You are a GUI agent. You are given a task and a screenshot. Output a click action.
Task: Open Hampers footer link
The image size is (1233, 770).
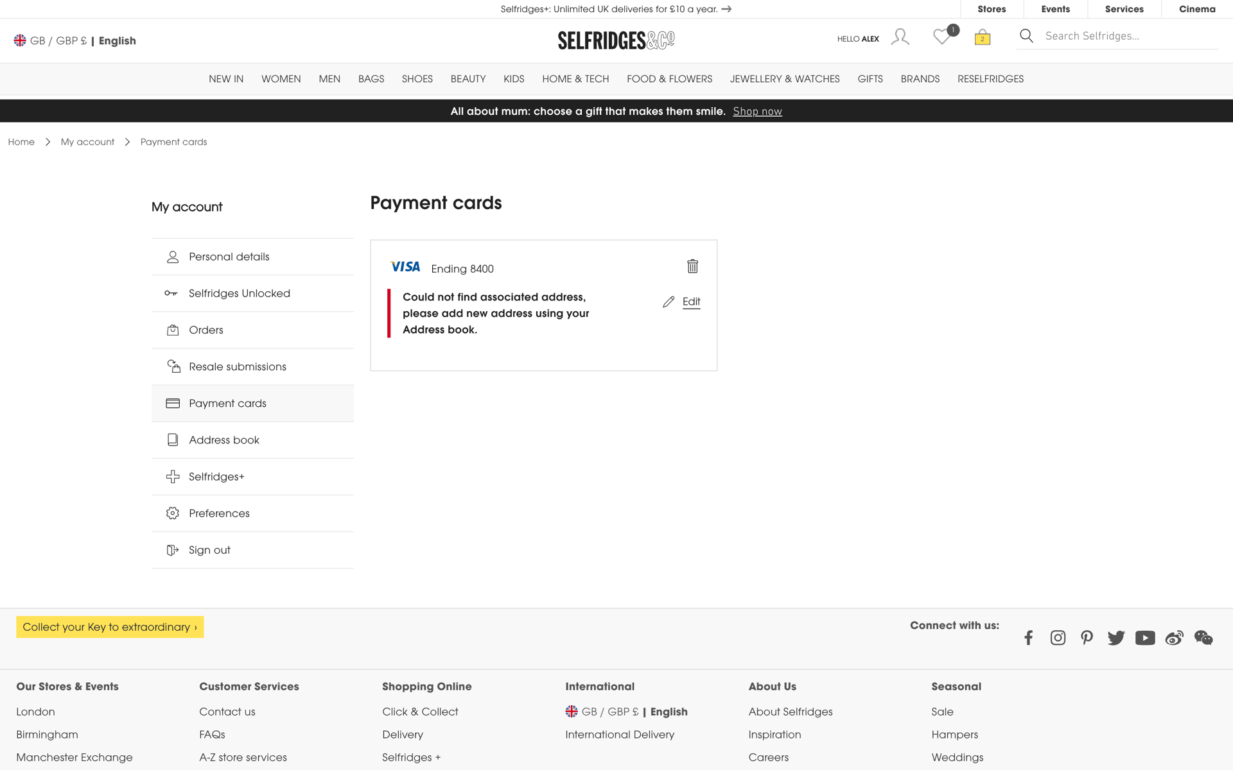click(955, 735)
